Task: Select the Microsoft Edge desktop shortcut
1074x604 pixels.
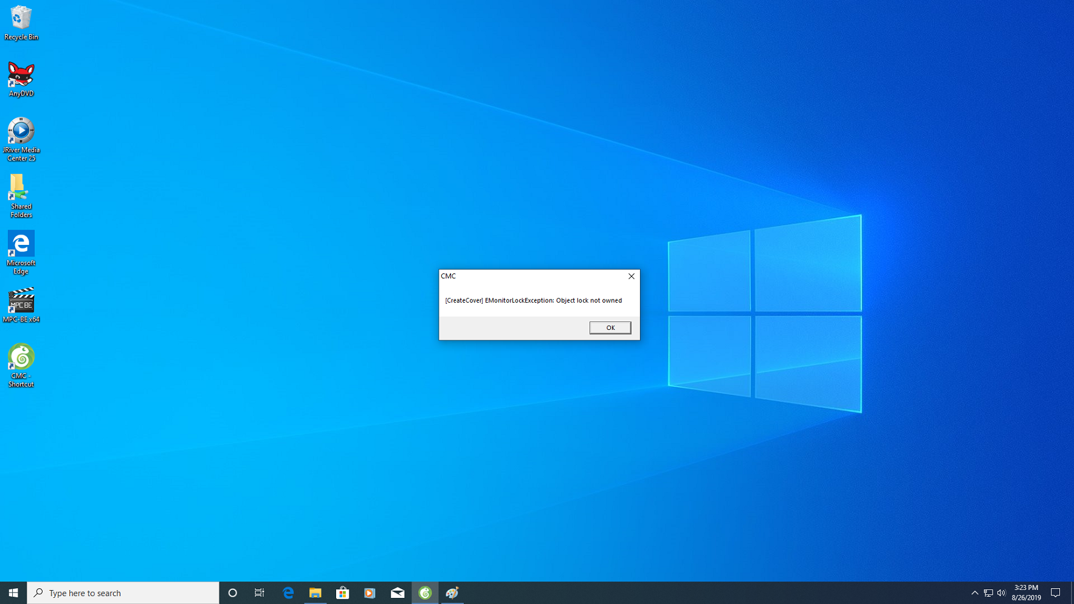Action: (21, 253)
